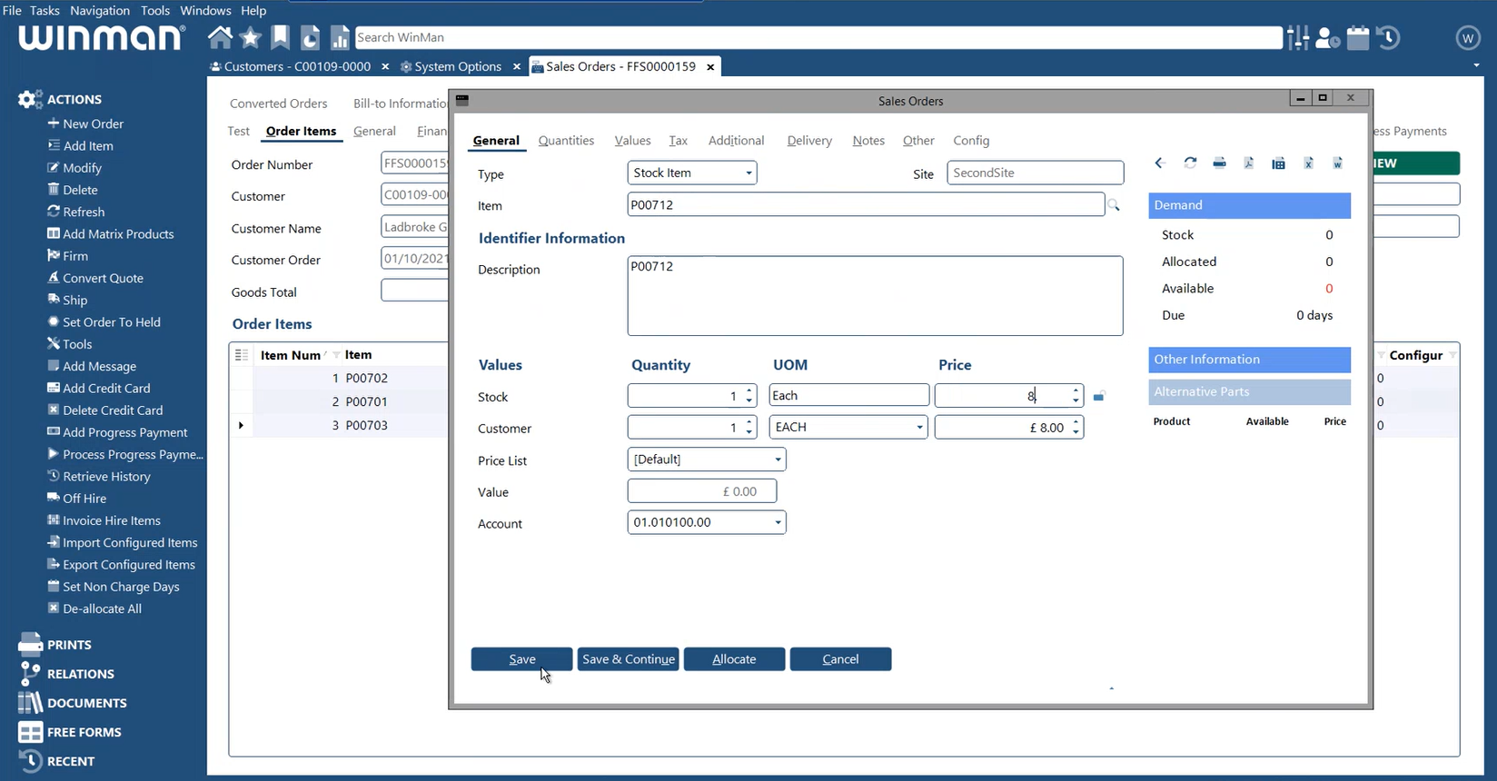Image resolution: width=1497 pixels, height=781 pixels.
Task: Open the pie chart report icon
Action: pos(310,37)
